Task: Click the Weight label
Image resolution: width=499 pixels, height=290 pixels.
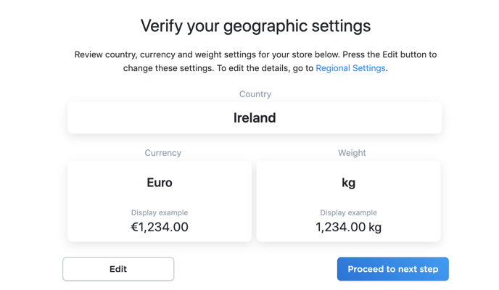Action: [x=352, y=153]
